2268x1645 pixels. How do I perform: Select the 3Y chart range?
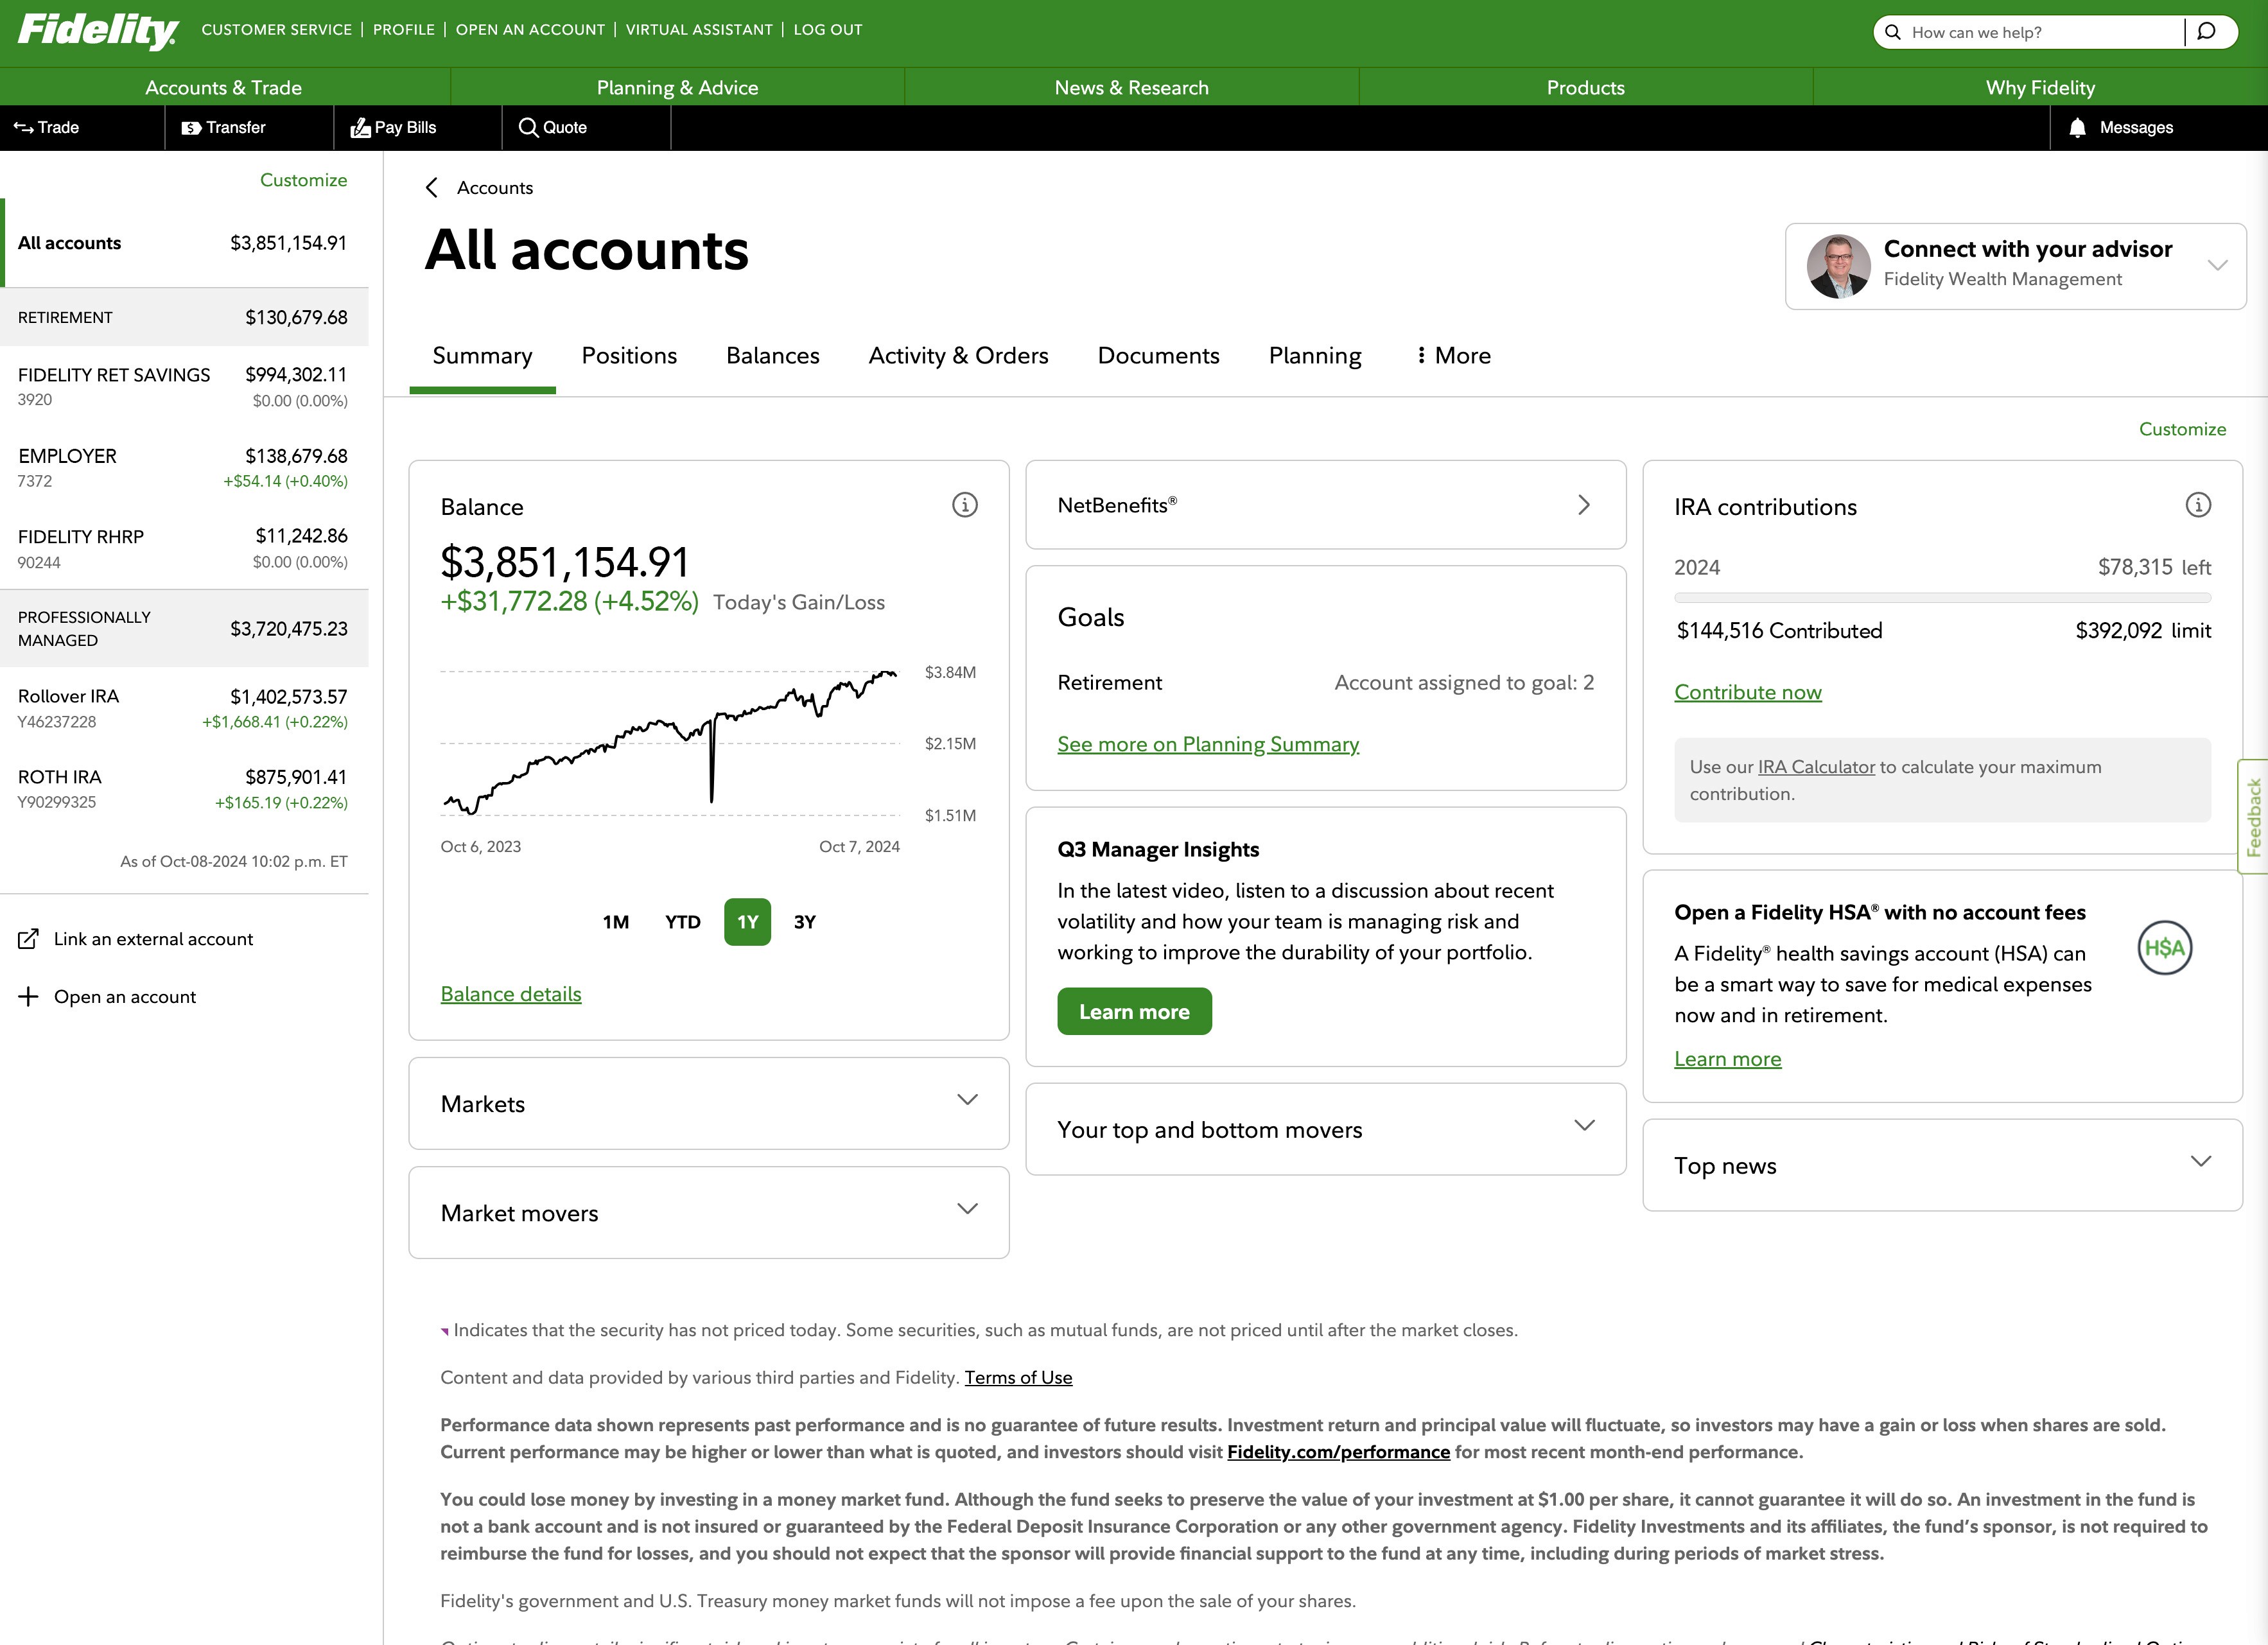[805, 922]
